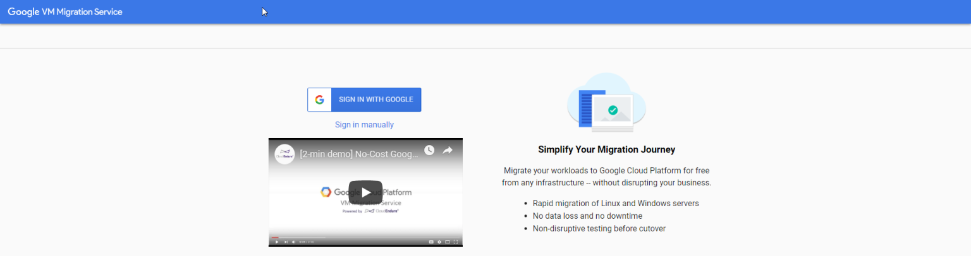Skip to next video with the Next icon

click(x=286, y=242)
